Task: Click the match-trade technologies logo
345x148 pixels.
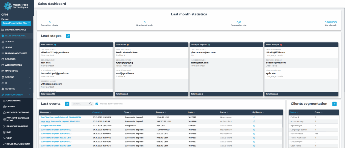Action: (17, 6)
